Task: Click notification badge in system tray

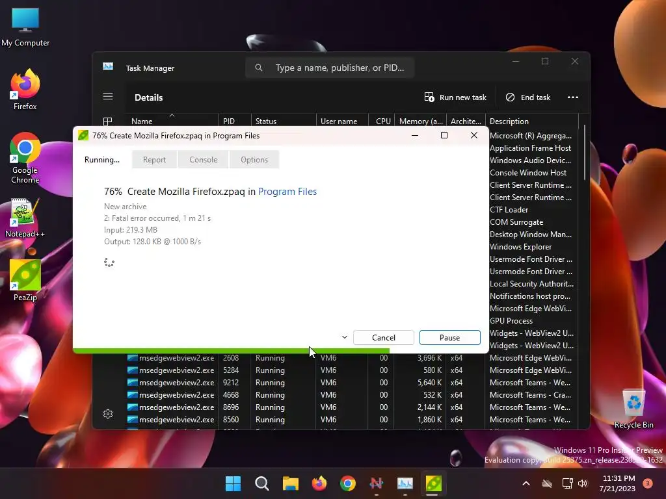Action: (648, 483)
